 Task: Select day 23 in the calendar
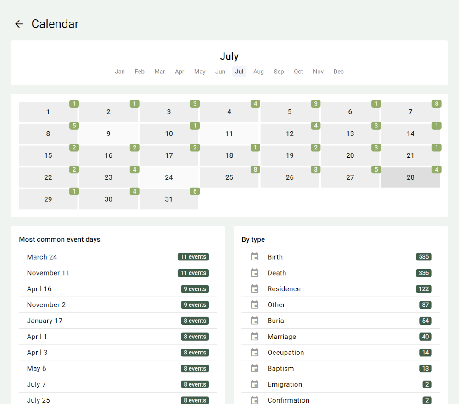(108, 177)
